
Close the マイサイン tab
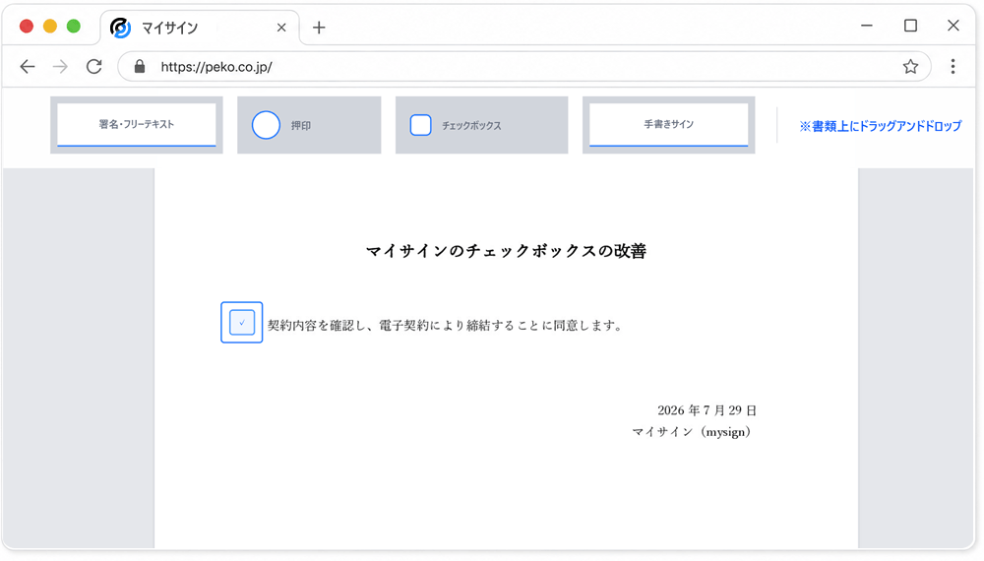tap(281, 28)
